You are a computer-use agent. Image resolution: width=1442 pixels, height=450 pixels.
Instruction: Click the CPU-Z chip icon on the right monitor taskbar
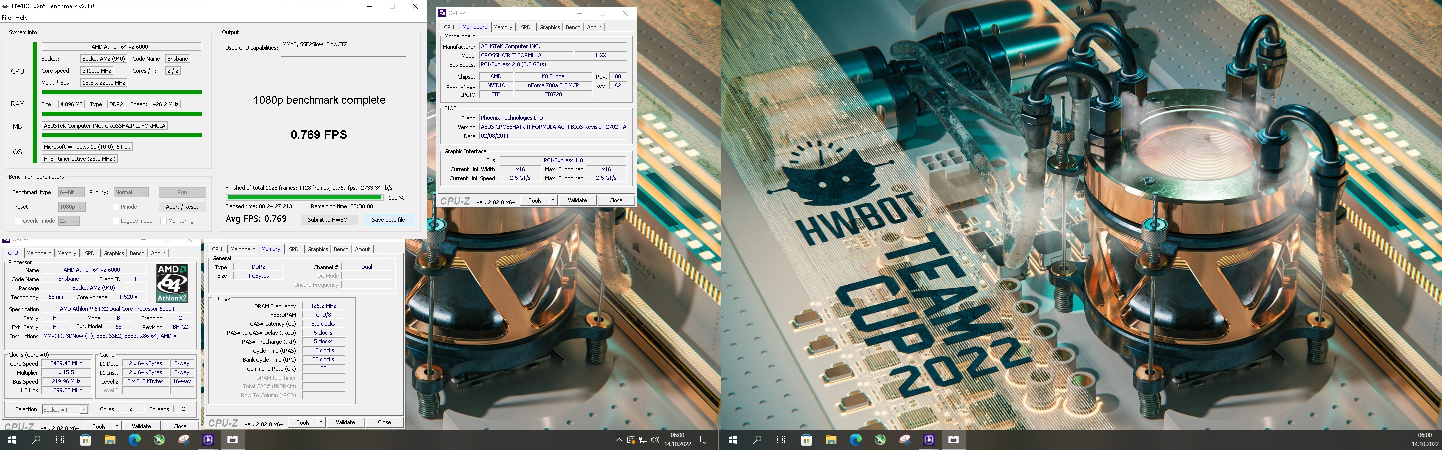(x=929, y=440)
